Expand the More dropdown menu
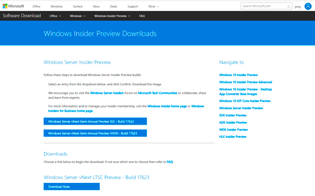The height and width of the screenshot is (196, 315). coord(153,6)
